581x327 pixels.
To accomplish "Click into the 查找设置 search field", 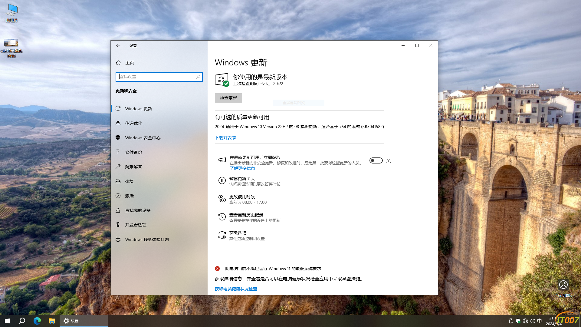I will 159,77.
